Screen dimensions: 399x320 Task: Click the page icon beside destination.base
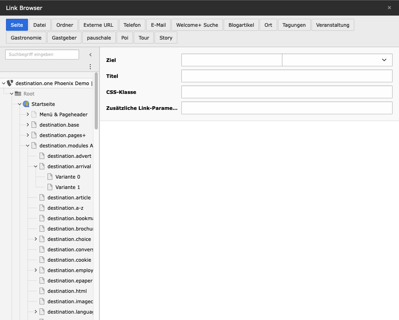pyautogui.click(x=34, y=125)
